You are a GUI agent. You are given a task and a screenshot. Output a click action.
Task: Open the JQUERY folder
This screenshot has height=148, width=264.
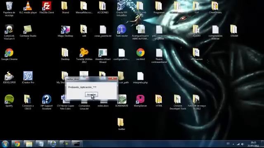pyautogui.click(x=196, y=31)
